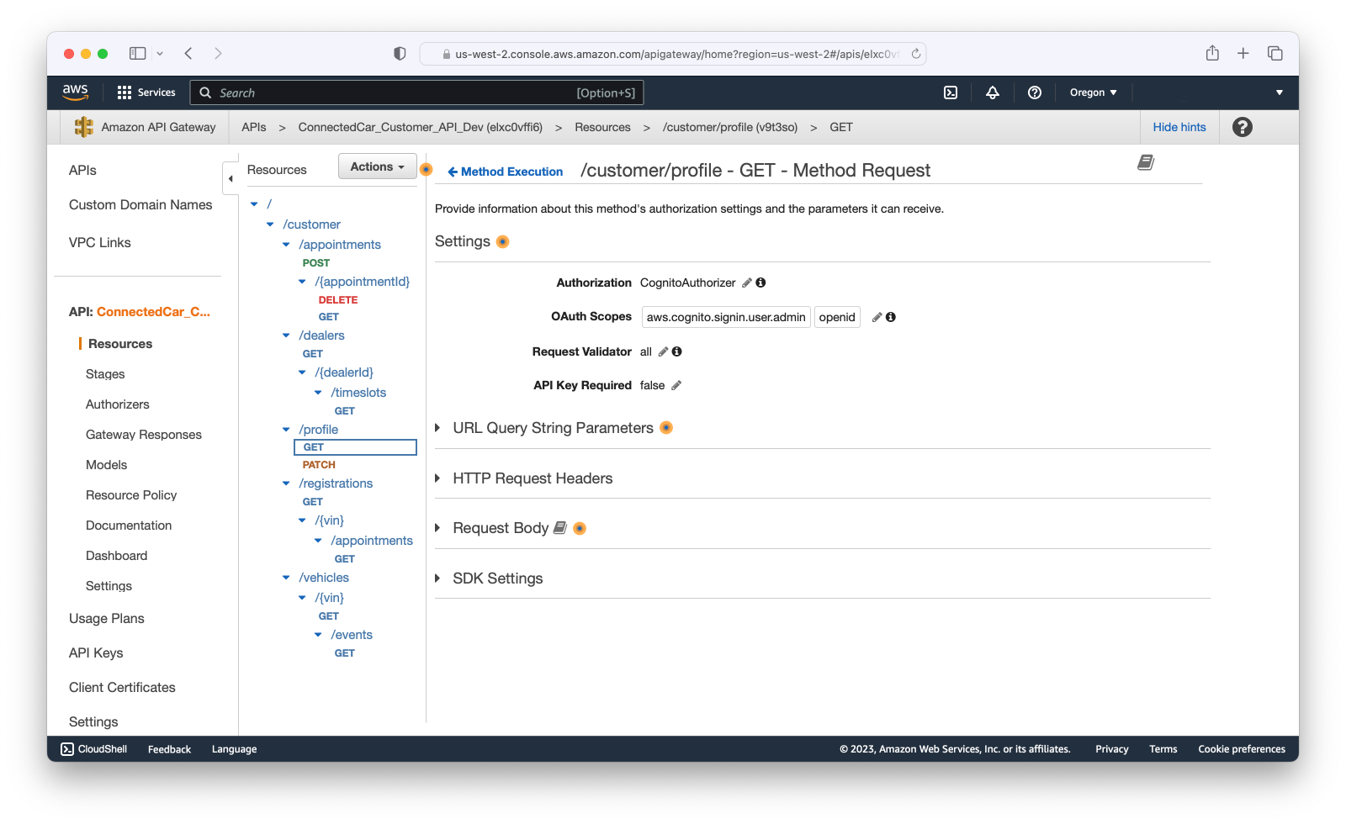Go back in browser history
The image size is (1346, 824).
[x=188, y=54]
